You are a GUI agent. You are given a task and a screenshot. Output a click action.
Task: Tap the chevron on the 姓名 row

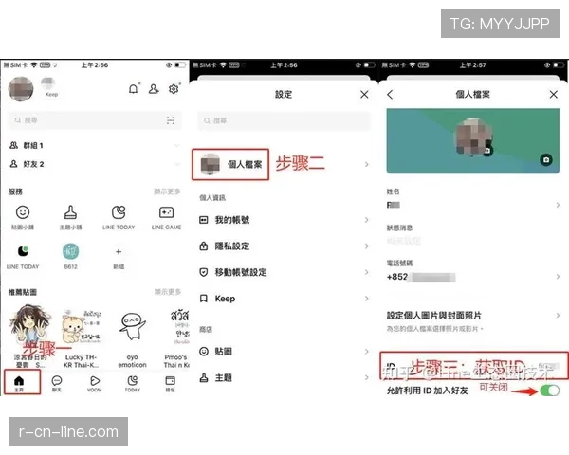coord(558,205)
